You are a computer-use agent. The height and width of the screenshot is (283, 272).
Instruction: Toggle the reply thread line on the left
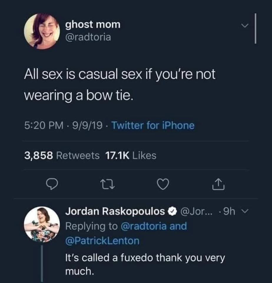[x=42, y=262]
